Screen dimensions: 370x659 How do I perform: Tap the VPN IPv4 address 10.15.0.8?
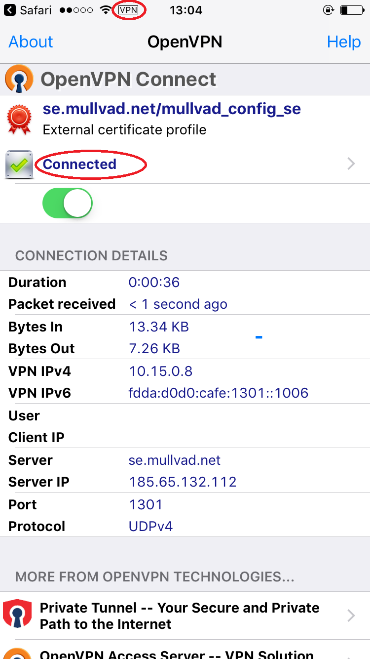point(161,371)
